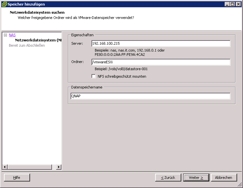Select the Bereit zum Abschließen step
This screenshot has height=188, width=243.
pyautogui.click(x=27, y=45)
